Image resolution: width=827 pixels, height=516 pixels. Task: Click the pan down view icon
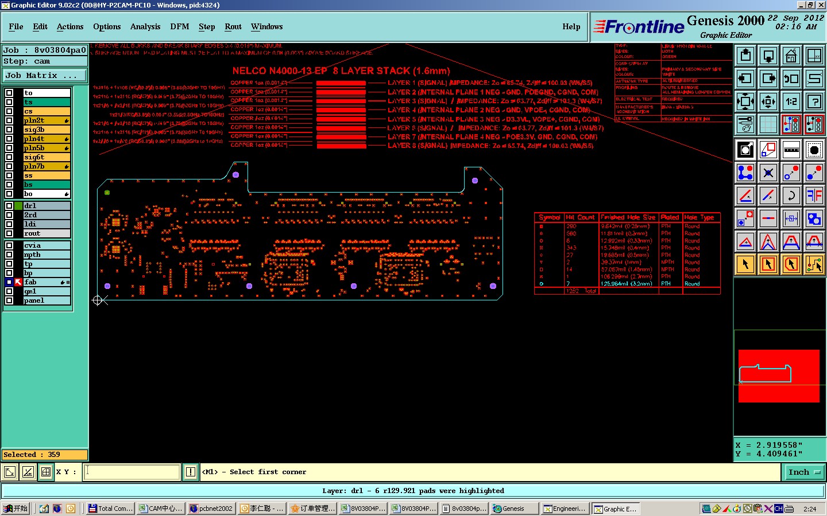tap(768, 56)
